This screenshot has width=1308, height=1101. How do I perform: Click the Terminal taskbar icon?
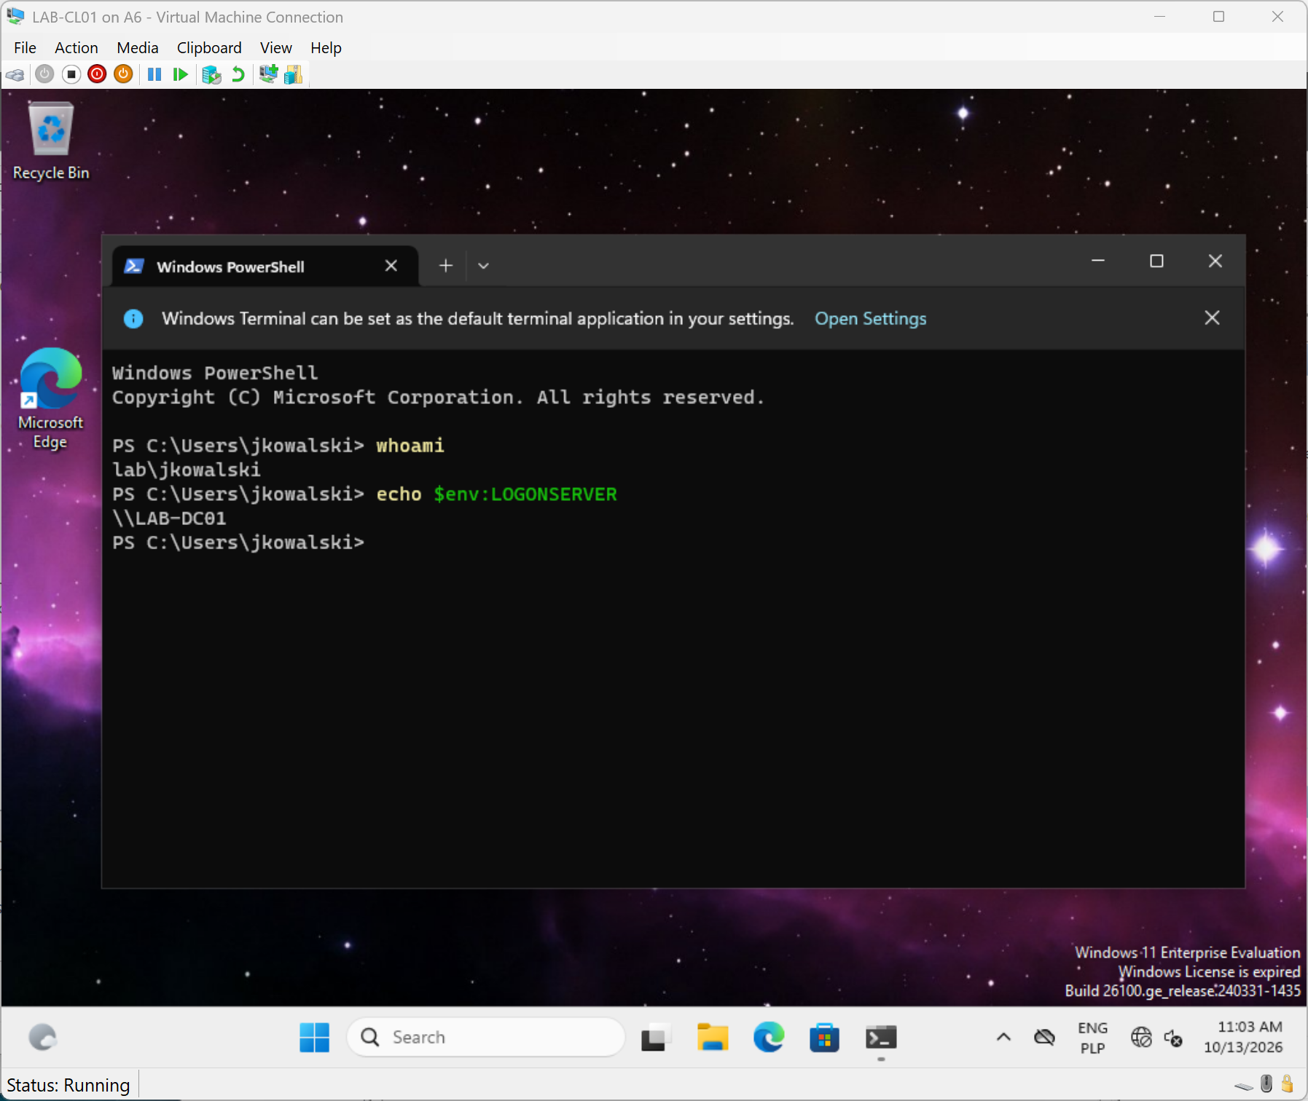pos(881,1037)
